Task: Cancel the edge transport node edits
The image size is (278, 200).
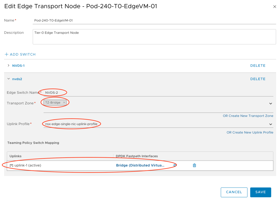Action: (234, 192)
